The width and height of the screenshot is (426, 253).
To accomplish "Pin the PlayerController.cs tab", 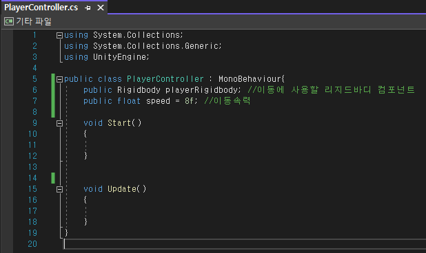I will (x=88, y=8).
